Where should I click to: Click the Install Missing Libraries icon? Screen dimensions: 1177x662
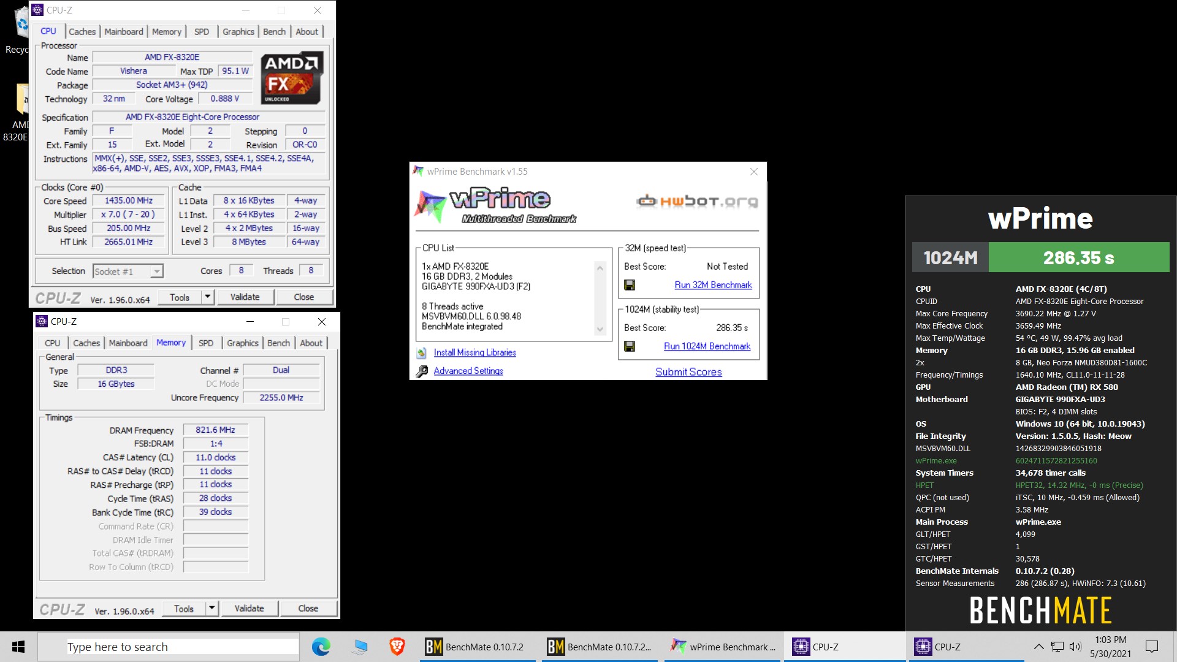[x=422, y=353]
